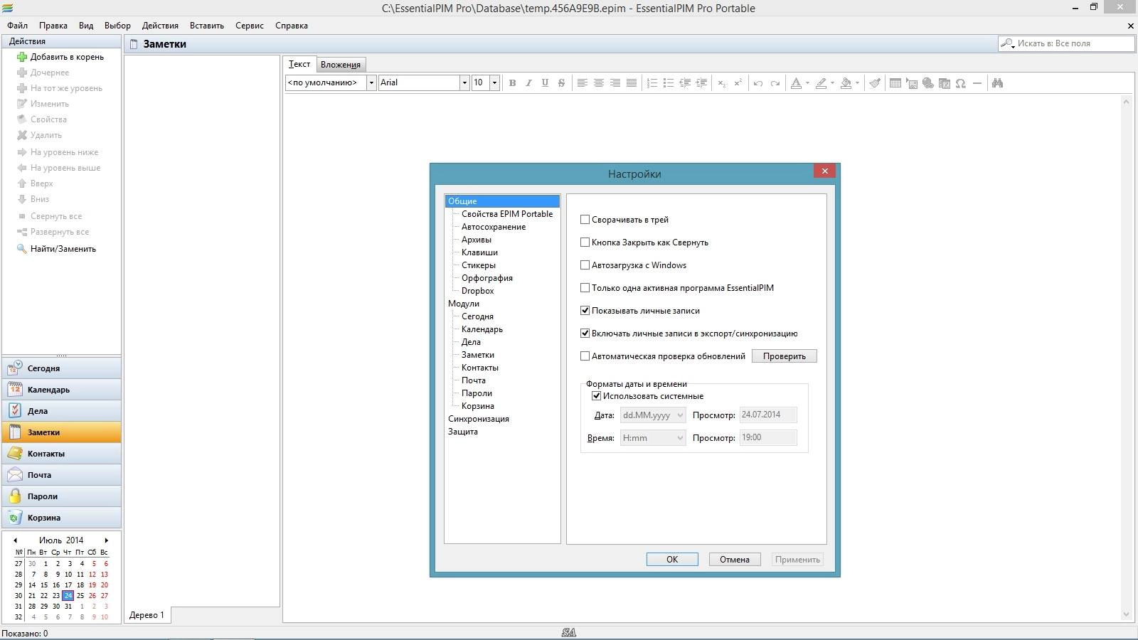1138x640 pixels.
Task: Open the fill color dropdown arrow
Action: (x=857, y=83)
